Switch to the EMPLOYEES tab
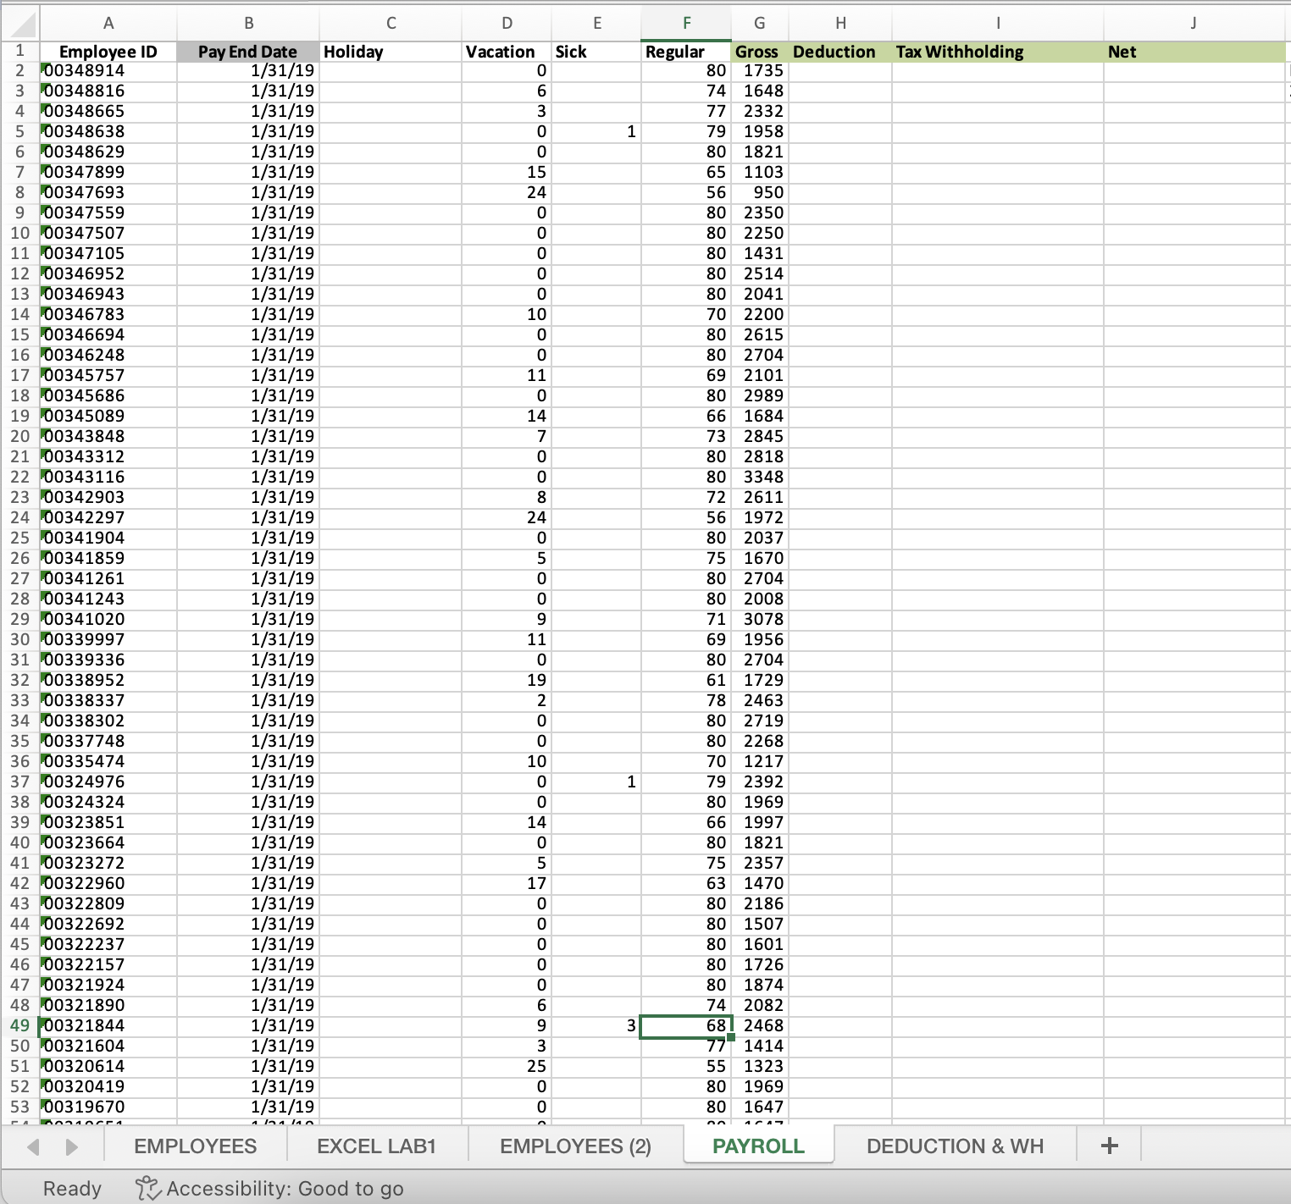The height and width of the screenshot is (1204, 1291). tap(195, 1145)
